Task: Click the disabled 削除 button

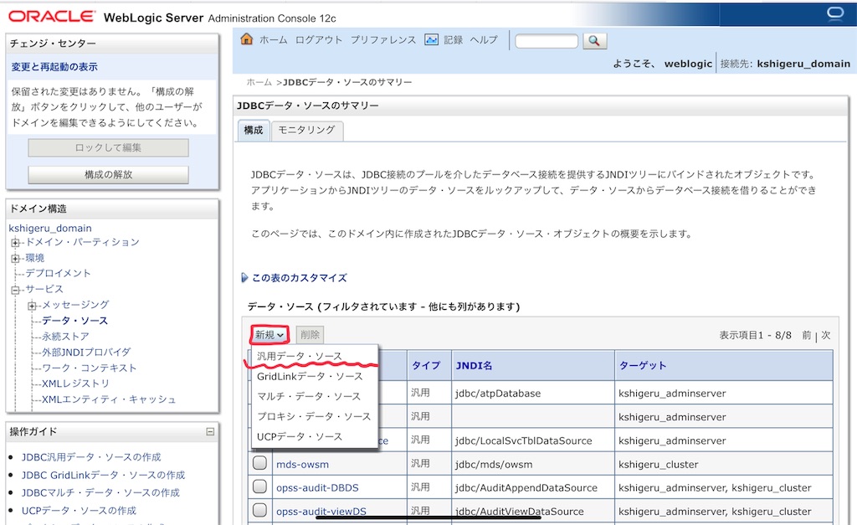Action: (310, 335)
